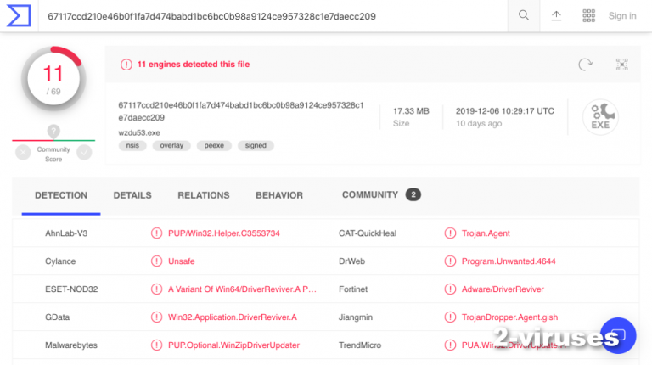Click the 'peexe' tag

click(x=214, y=145)
